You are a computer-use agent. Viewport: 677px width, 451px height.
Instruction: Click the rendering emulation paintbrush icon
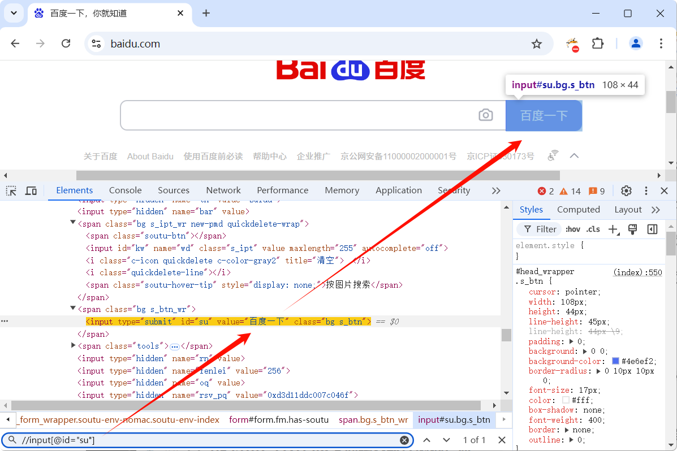point(632,229)
